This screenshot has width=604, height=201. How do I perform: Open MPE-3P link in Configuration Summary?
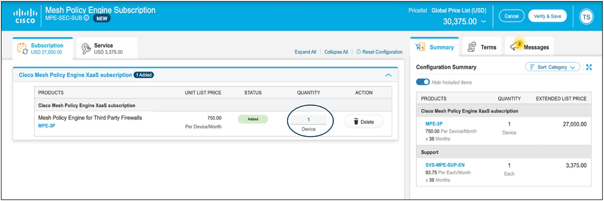434,124
